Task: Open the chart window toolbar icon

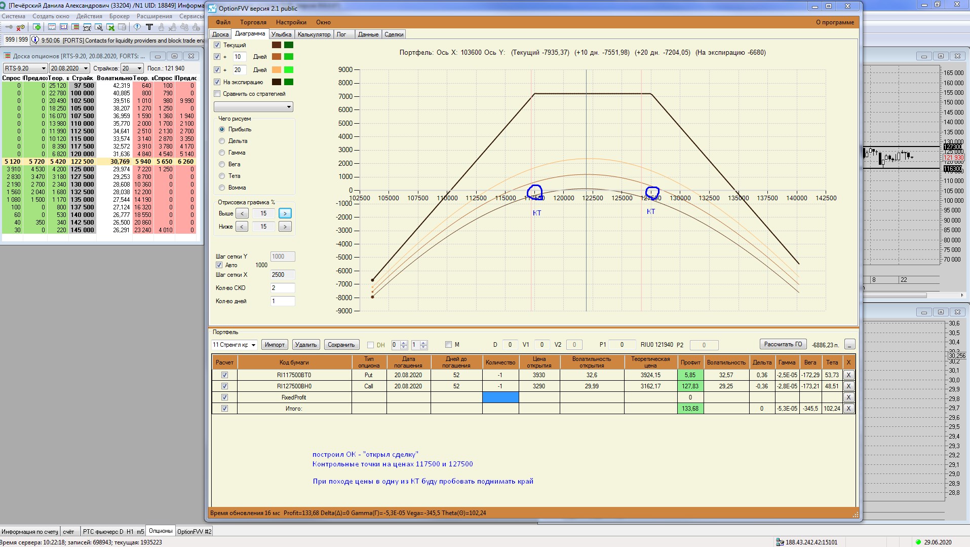Action: [x=52, y=27]
